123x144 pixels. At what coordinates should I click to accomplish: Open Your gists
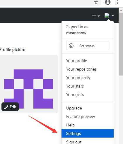pos(75,95)
